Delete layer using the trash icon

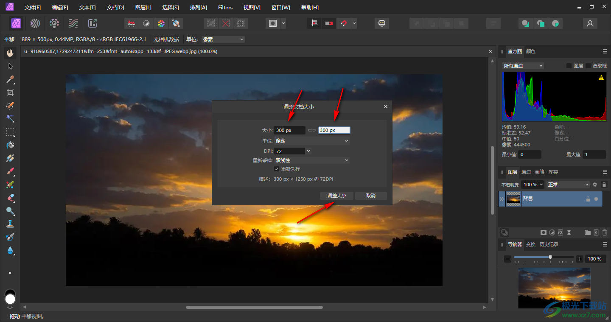[x=605, y=232]
